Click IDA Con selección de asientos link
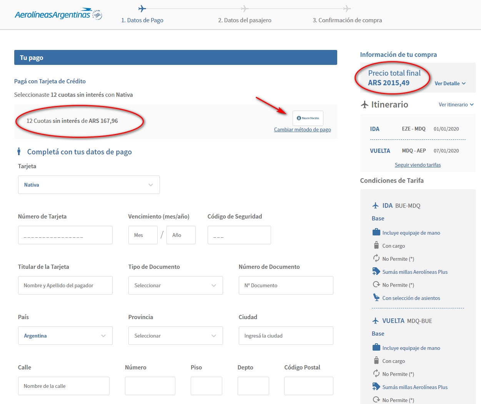Image resolution: width=481 pixels, height=404 pixels. (x=411, y=298)
